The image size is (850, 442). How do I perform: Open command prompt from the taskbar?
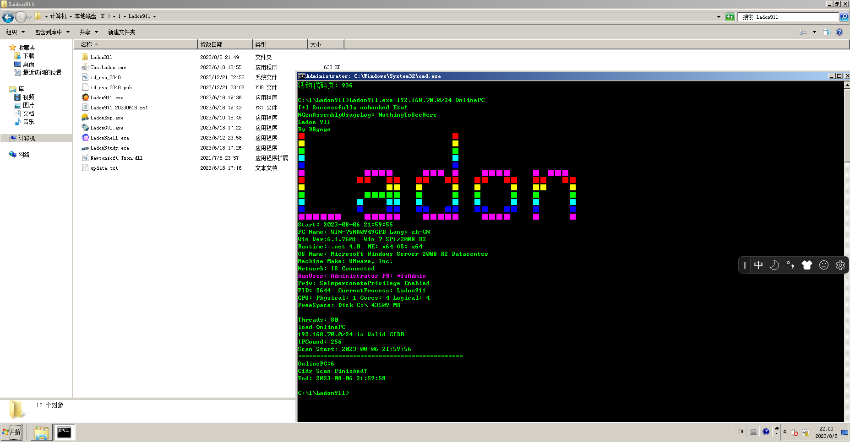click(x=65, y=431)
